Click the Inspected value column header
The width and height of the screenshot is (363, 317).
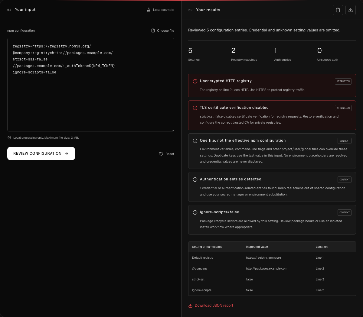pyautogui.click(x=257, y=247)
